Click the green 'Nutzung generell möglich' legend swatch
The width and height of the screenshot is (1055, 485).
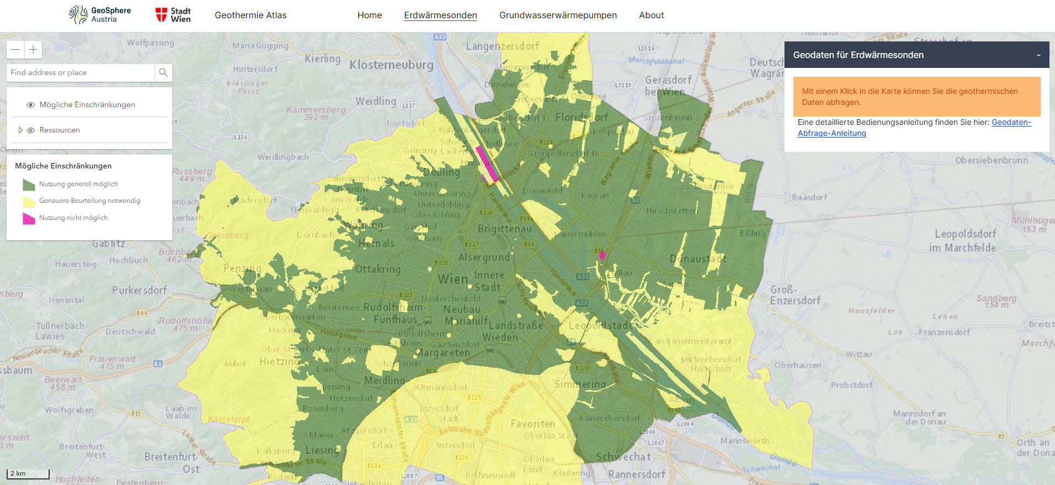click(x=29, y=184)
